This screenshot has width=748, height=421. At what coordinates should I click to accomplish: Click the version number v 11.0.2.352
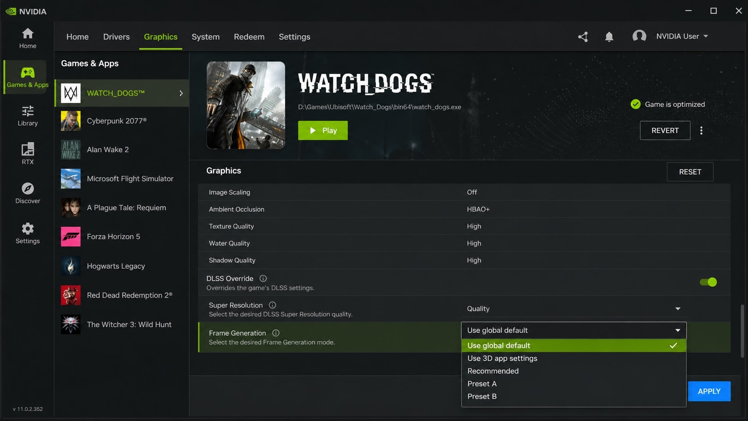28,409
